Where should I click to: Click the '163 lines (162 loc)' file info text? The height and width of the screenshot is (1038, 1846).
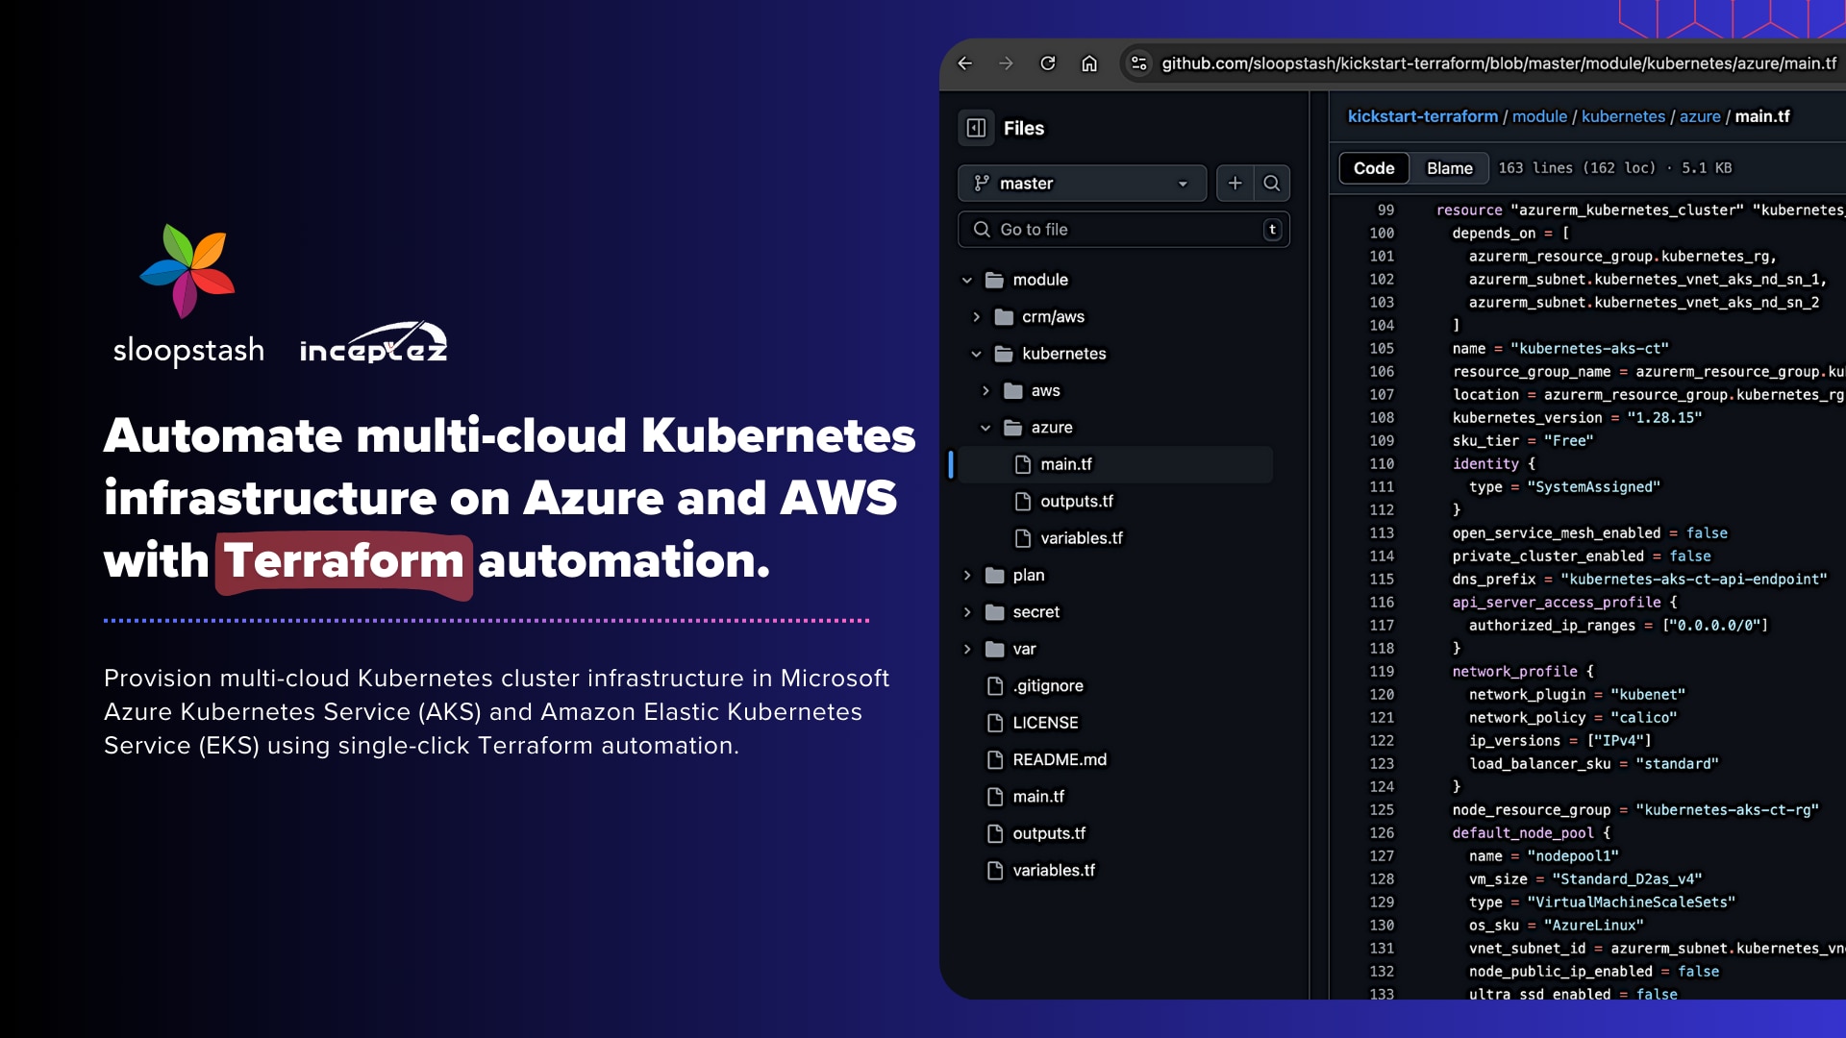(x=1577, y=168)
